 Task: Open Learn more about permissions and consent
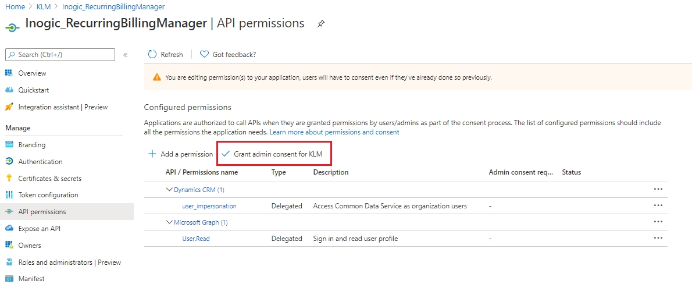coord(334,132)
